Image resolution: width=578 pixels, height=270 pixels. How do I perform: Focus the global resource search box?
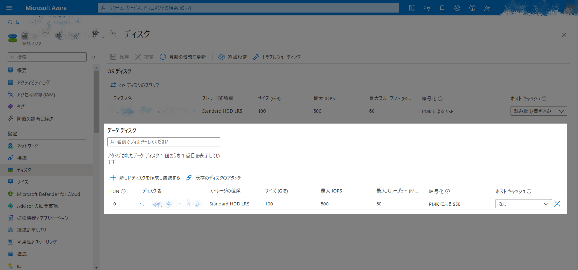(248, 8)
